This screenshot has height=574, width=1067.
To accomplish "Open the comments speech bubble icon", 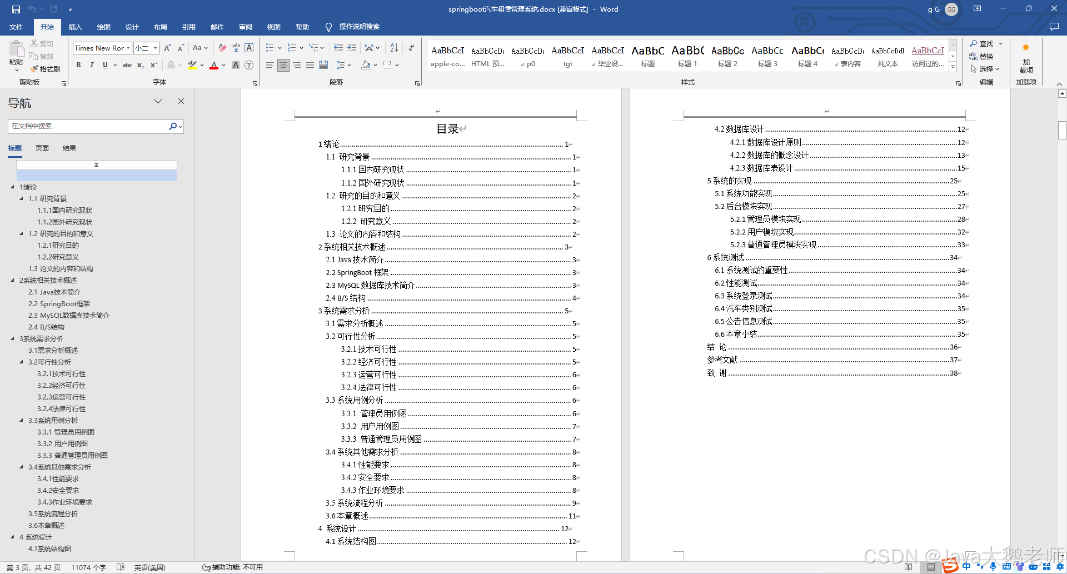I will (1054, 27).
